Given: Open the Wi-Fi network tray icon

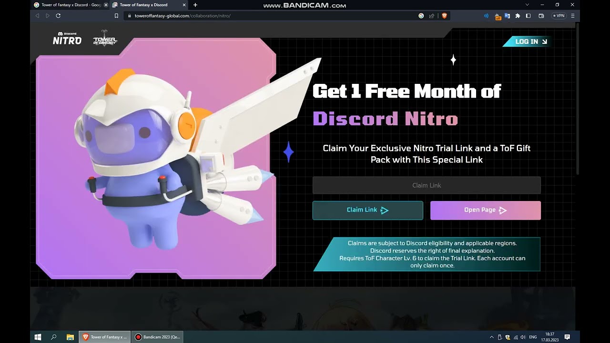Looking at the screenshot, I should (516, 337).
